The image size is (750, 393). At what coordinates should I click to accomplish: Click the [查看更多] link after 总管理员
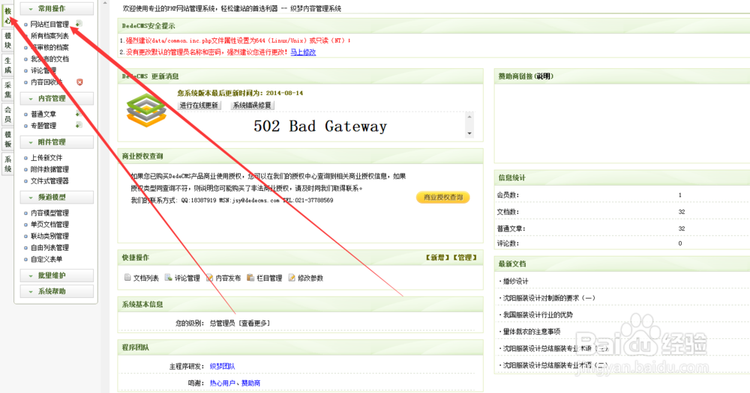254,323
